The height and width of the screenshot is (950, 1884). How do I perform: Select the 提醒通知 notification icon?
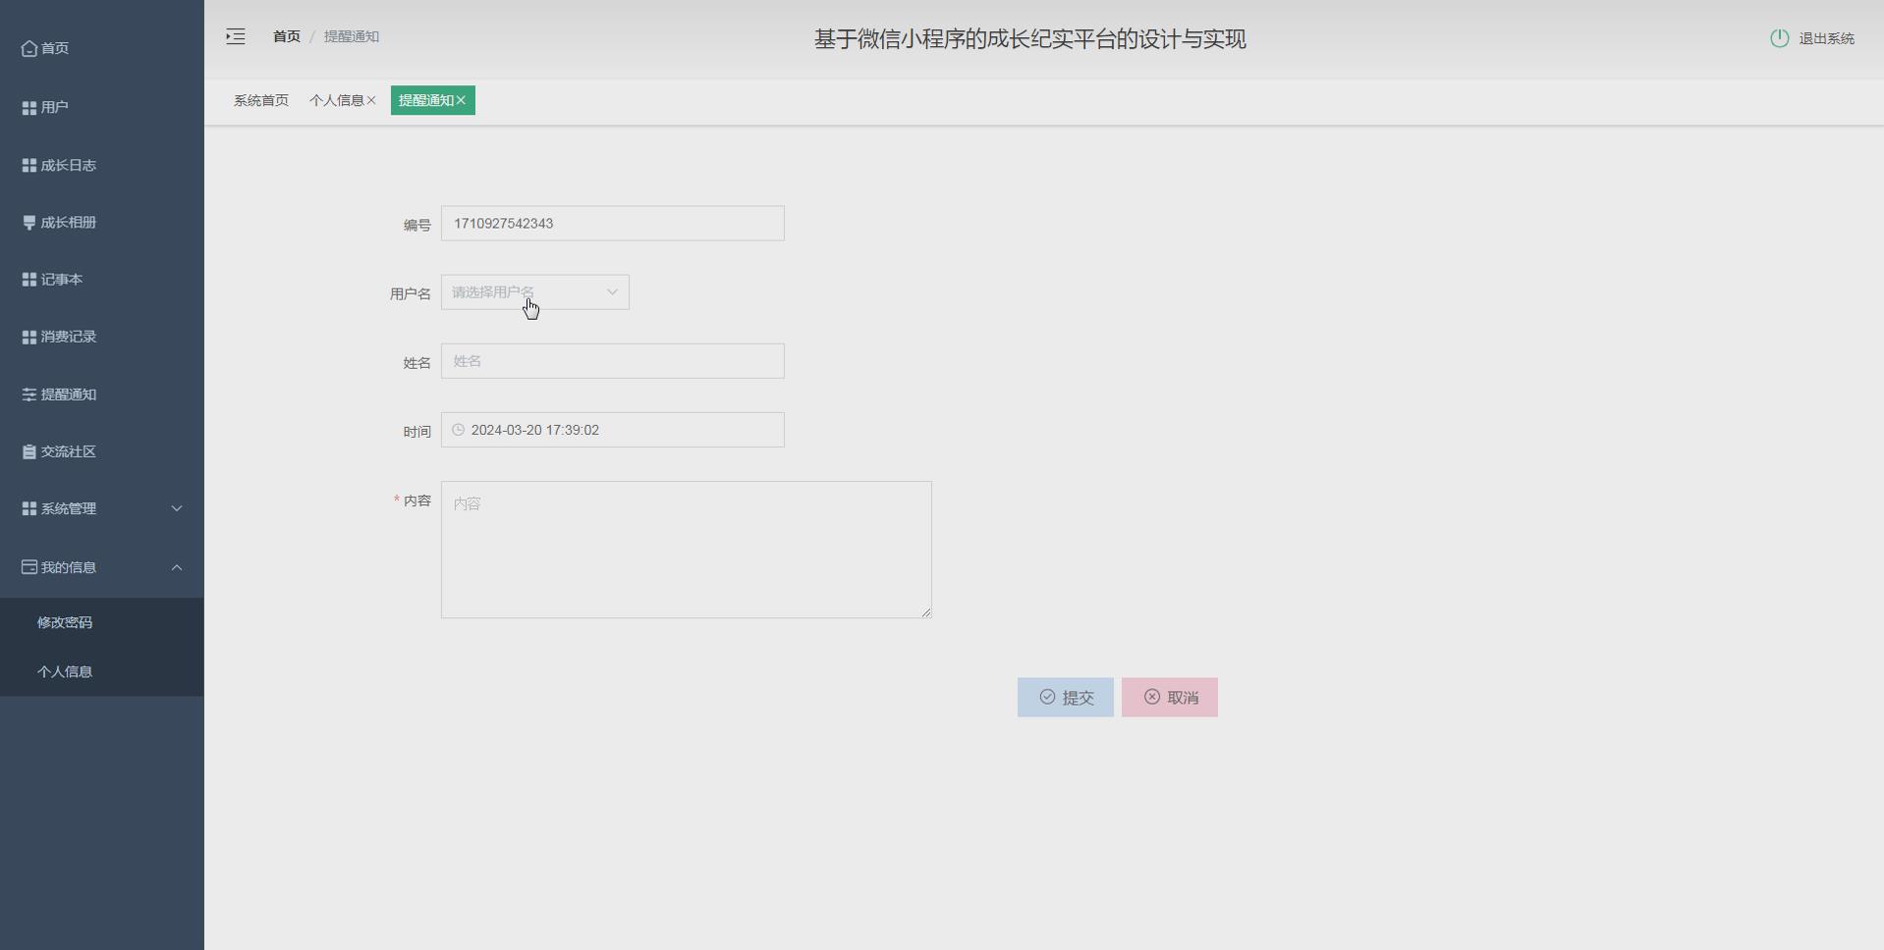click(x=28, y=394)
